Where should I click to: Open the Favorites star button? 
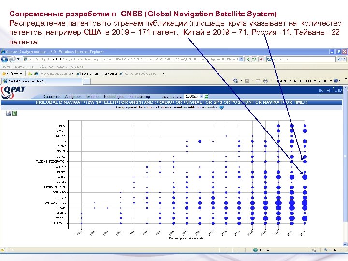12,73
